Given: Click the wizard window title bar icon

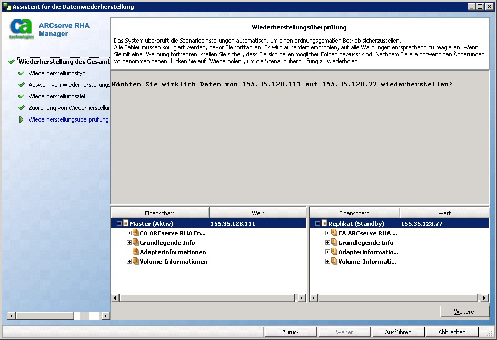Looking at the screenshot, I should tap(7, 6).
